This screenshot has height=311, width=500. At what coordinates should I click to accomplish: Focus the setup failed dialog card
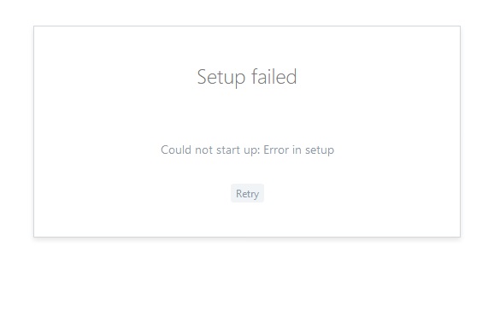coord(247,132)
